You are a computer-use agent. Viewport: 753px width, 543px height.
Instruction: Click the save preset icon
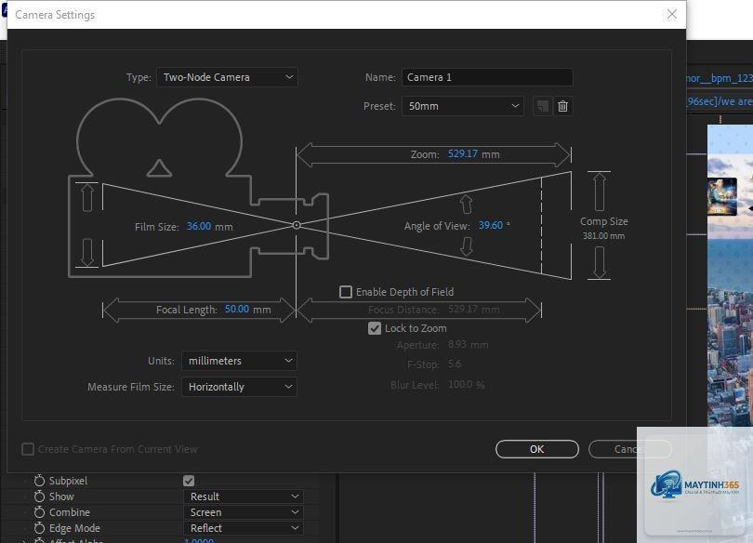point(543,106)
